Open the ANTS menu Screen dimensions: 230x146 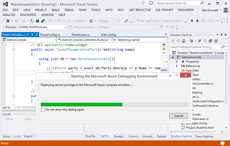click(109, 10)
